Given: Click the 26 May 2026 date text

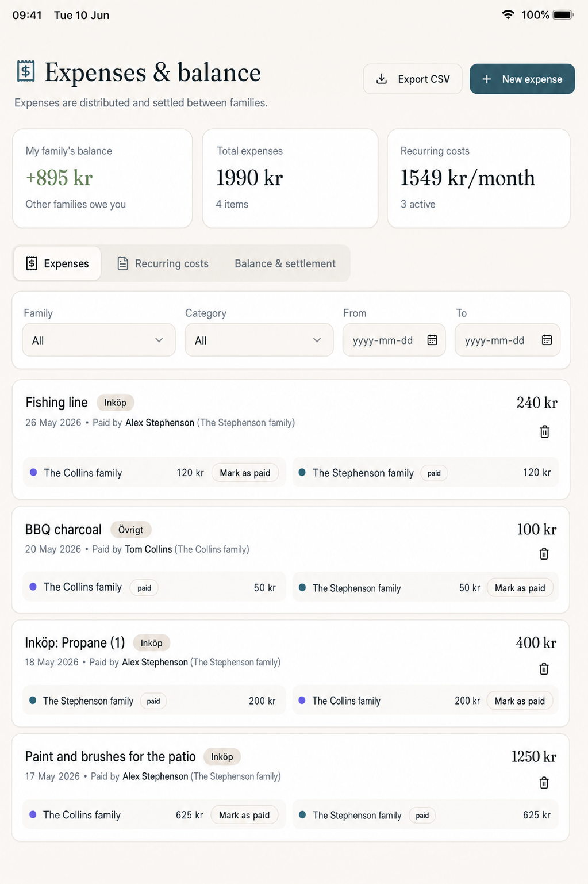Looking at the screenshot, I should (53, 423).
